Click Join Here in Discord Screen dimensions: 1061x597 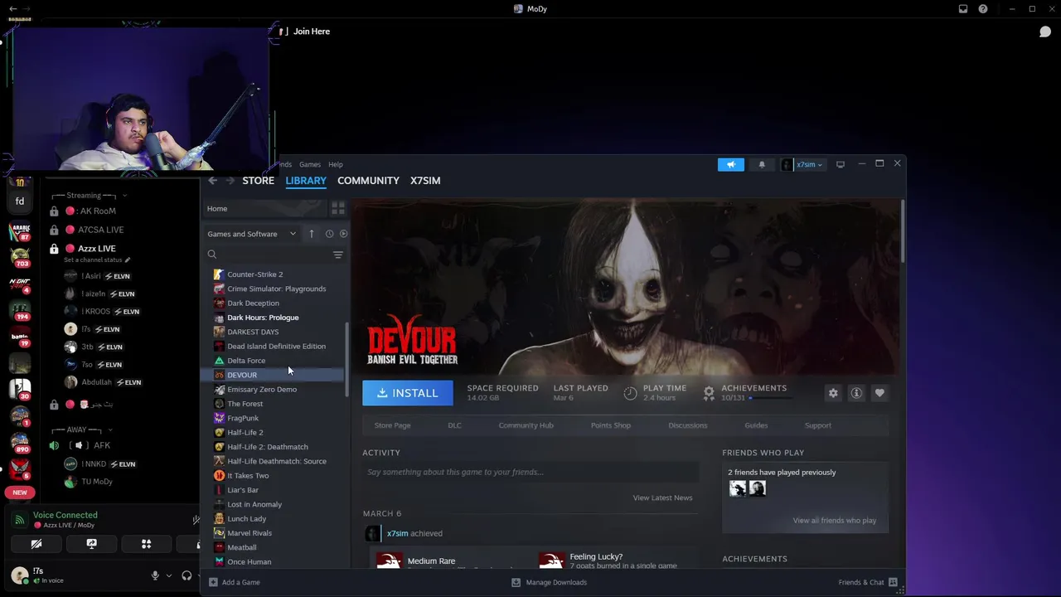(x=312, y=32)
